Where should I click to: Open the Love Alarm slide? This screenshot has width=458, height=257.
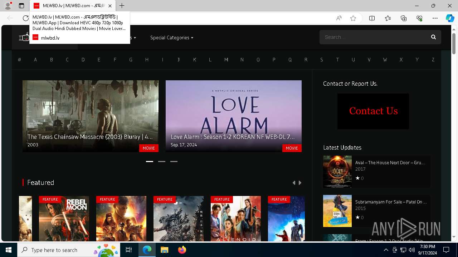point(233,116)
